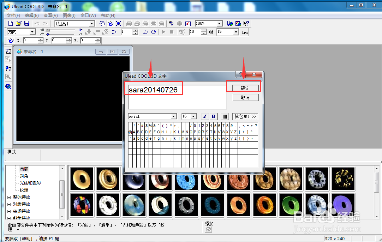Pick the stained-glass torus preset thumbnail

click(82, 205)
